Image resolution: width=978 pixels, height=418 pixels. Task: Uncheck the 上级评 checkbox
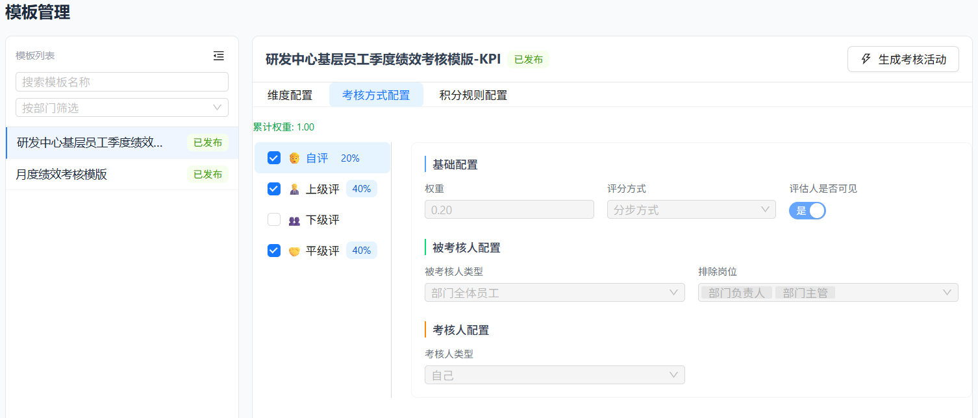[x=274, y=189]
